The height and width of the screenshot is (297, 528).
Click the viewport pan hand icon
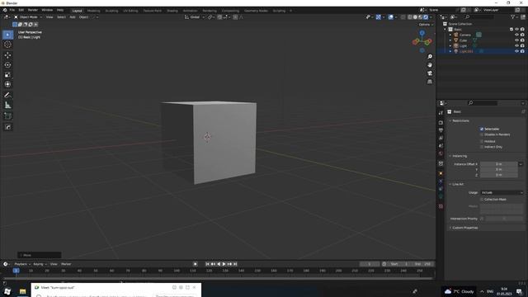[430, 65]
